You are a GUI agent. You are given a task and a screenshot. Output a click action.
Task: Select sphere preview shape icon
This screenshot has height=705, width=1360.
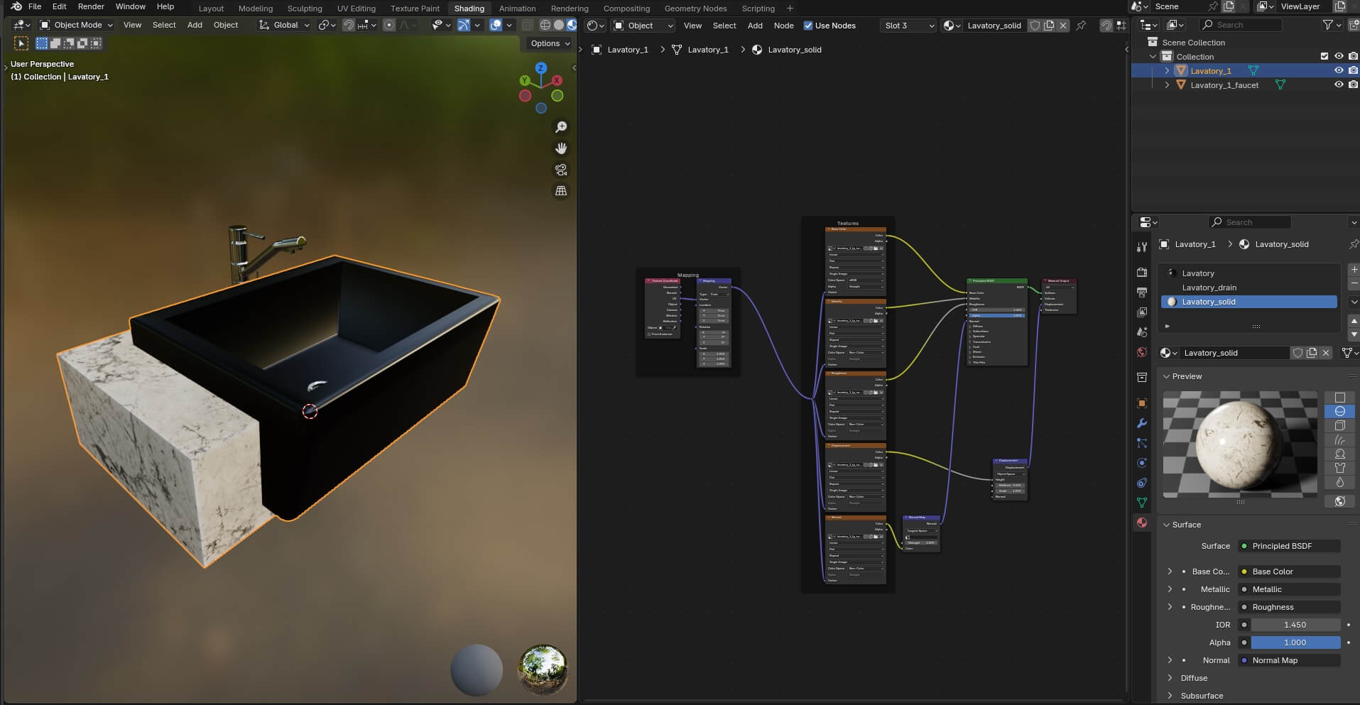coord(1339,411)
